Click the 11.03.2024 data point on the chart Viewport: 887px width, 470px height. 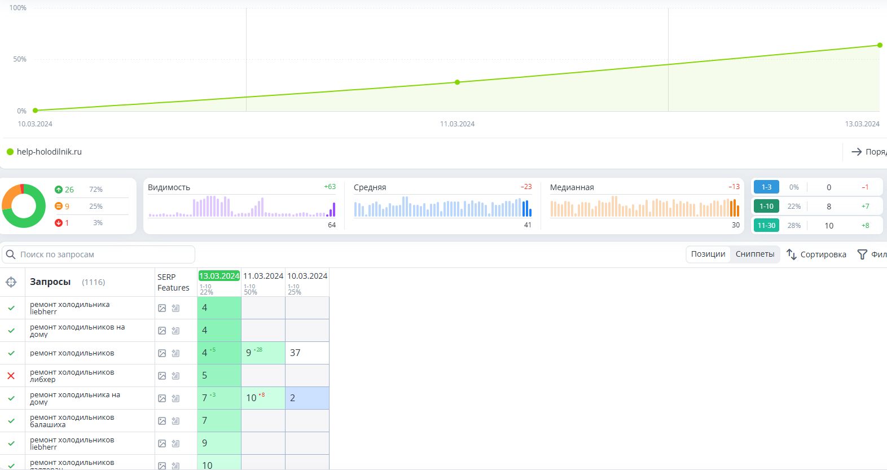457,82
